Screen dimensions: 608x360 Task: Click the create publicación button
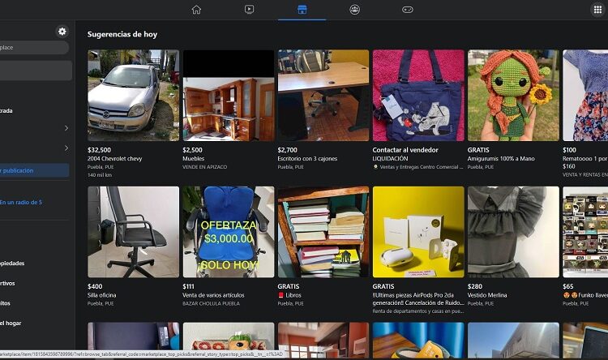pos(35,170)
